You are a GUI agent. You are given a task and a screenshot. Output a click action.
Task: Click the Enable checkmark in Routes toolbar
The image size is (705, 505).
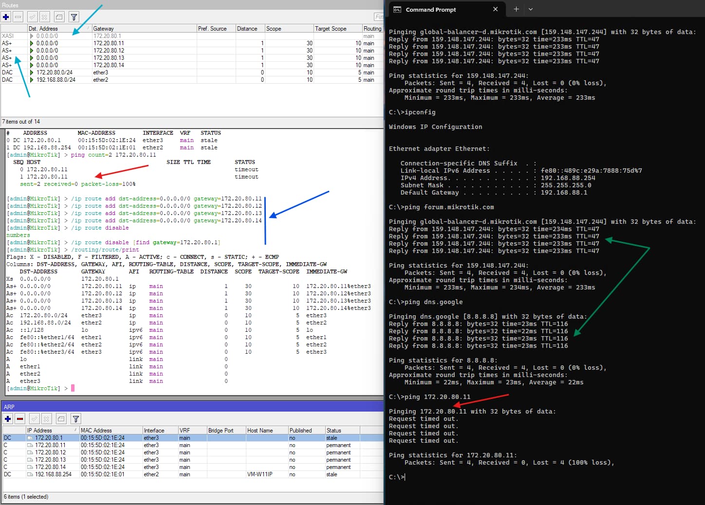click(x=33, y=17)
